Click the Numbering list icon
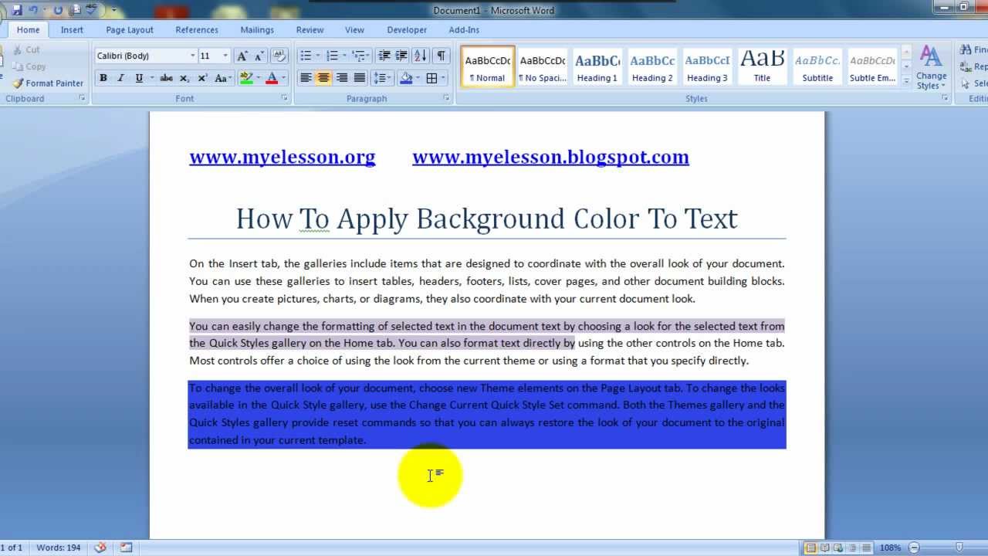 pyautogui.click(x=333, y=56)
